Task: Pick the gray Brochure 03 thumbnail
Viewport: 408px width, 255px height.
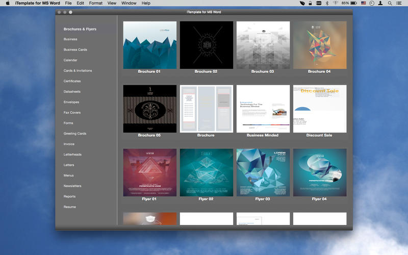Action: [x=263, y=45]
